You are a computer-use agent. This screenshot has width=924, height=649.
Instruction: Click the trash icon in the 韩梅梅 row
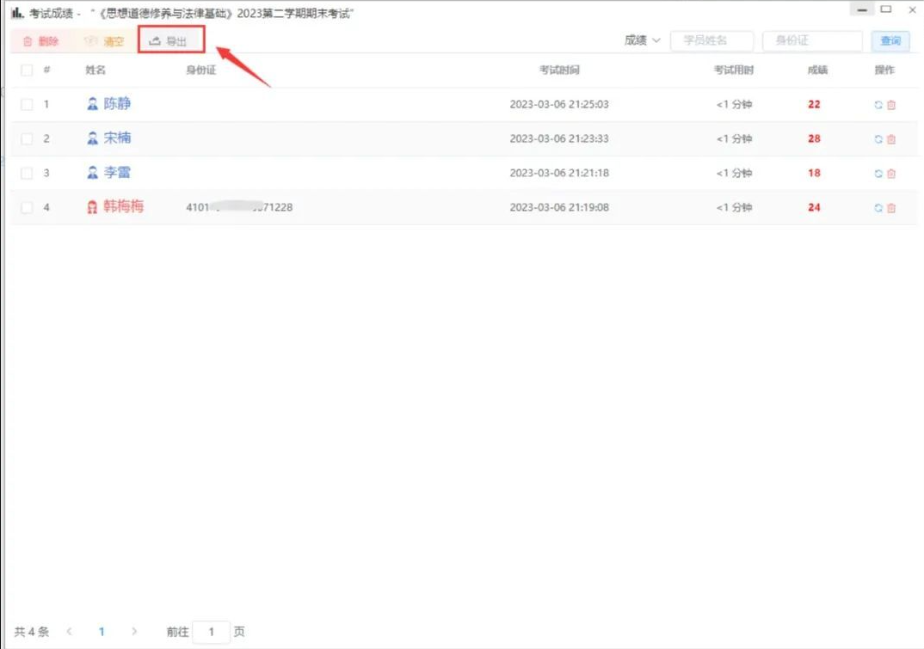coord(891,208)
